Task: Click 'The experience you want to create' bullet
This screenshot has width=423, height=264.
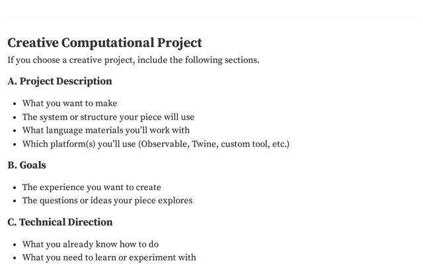Action: [x=91, y=187]
